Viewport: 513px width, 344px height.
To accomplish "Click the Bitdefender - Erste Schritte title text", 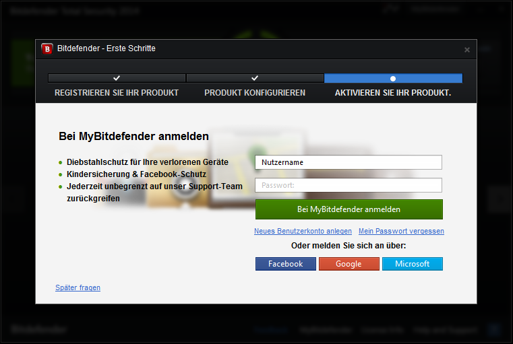I will [x=107, y=48].
